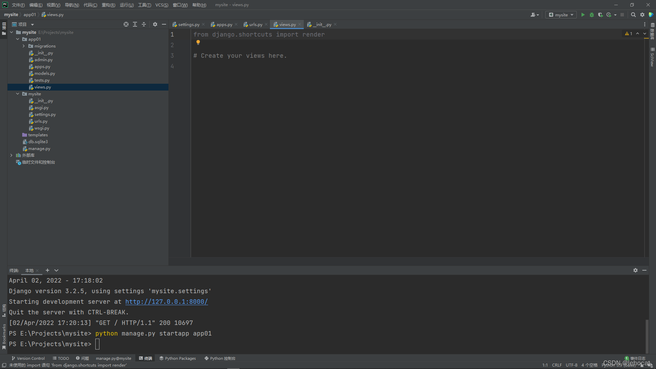Screen dimensions: 656x369
Task: Click the Search Everywhere magnifier icon
Action: [633, 15]
